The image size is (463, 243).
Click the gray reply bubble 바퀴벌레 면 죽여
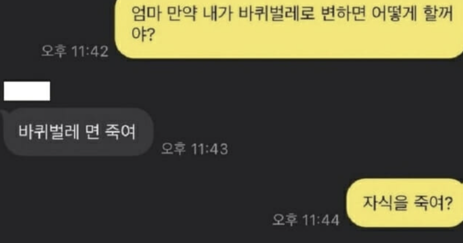tap(78, 132)
